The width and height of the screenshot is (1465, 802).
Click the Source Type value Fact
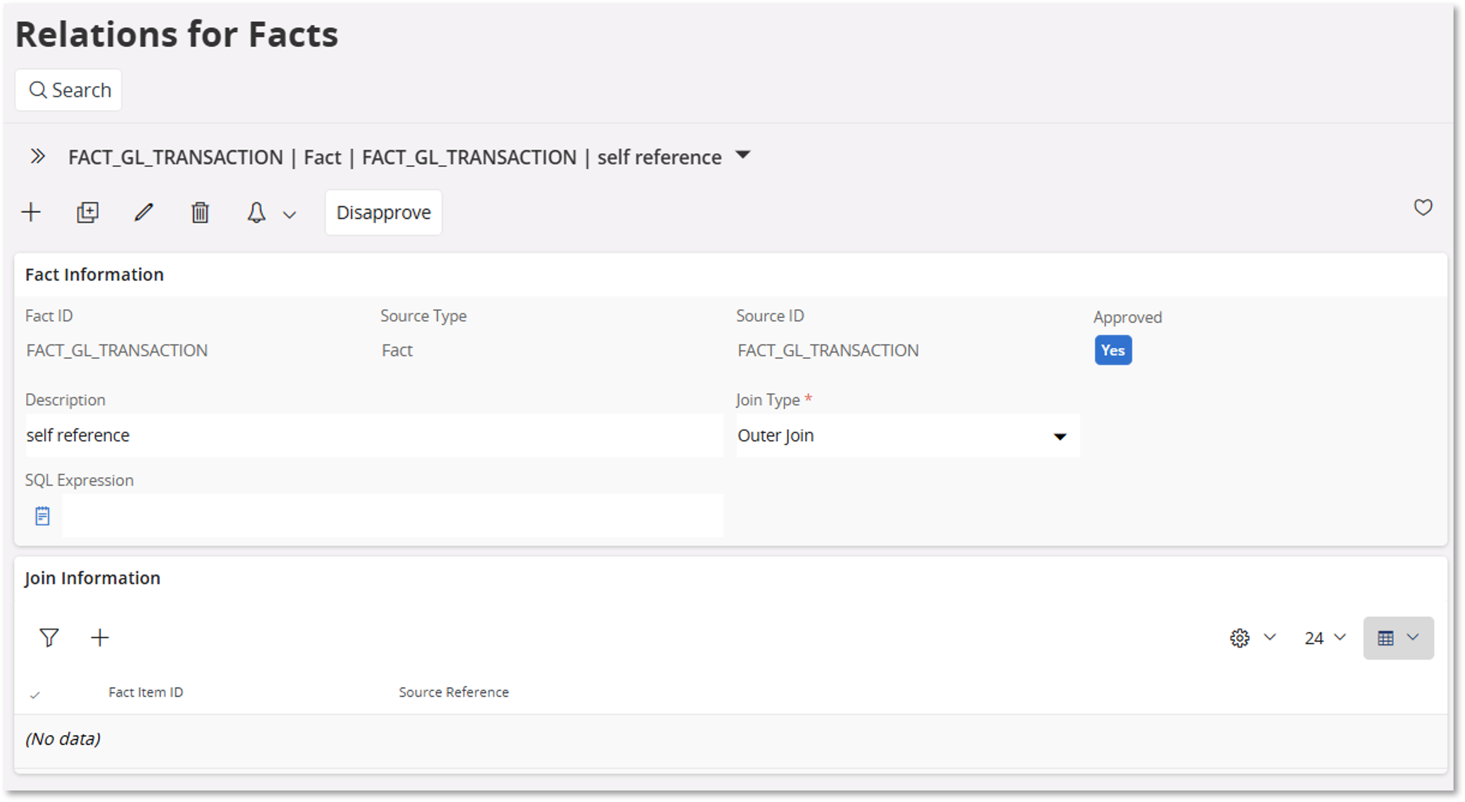pos(397,350)
